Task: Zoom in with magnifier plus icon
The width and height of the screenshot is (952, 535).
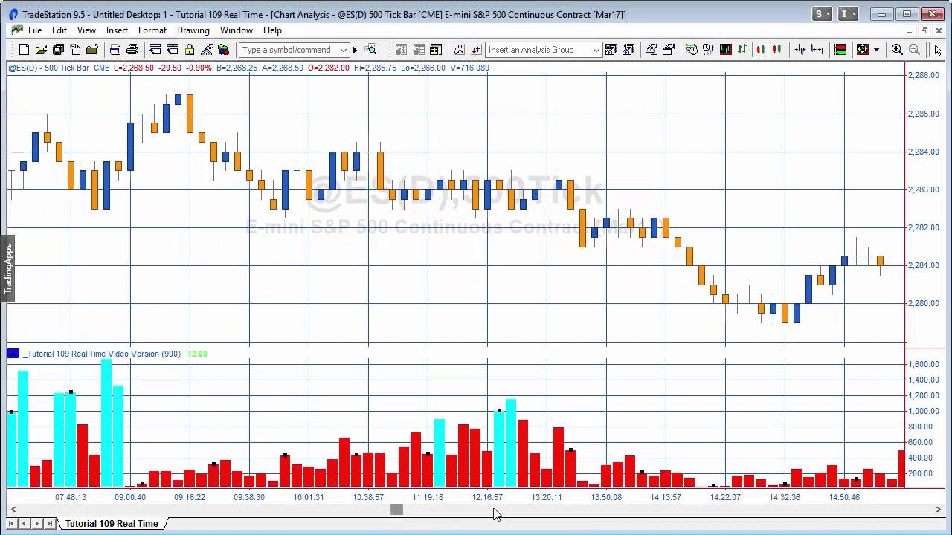Action: [x=897, y=50]
